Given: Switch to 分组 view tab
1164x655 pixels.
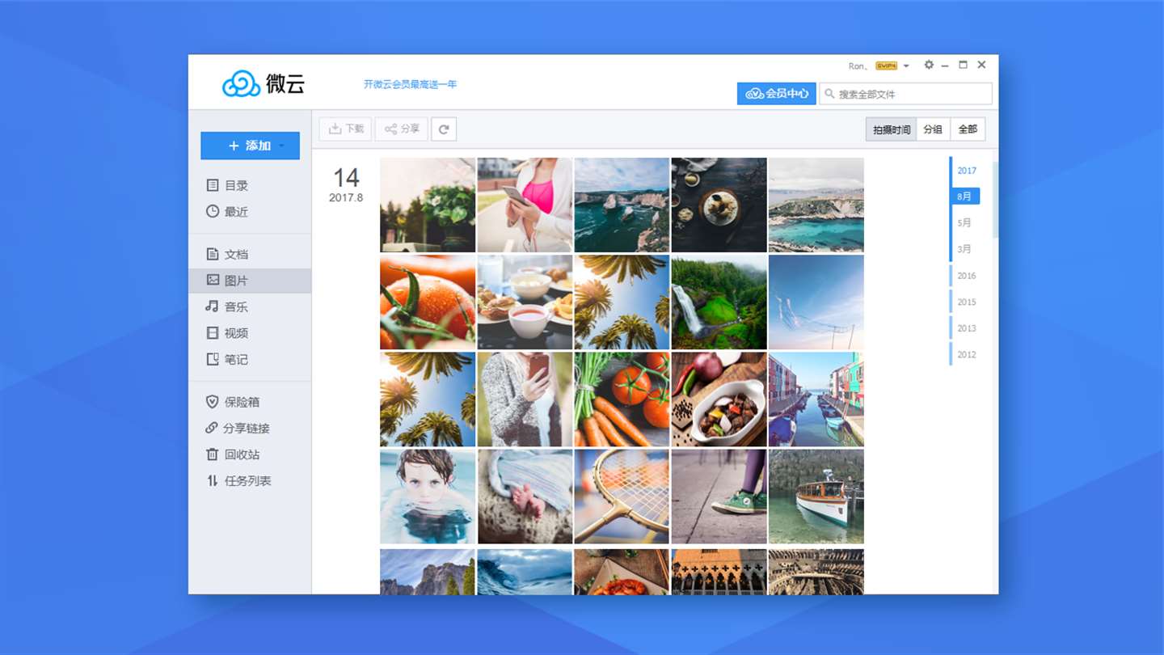Looking at the screenshot, I should pos(933,129).
